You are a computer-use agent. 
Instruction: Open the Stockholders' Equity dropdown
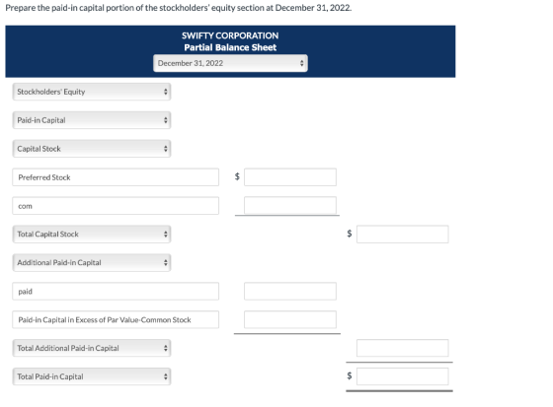92,92
